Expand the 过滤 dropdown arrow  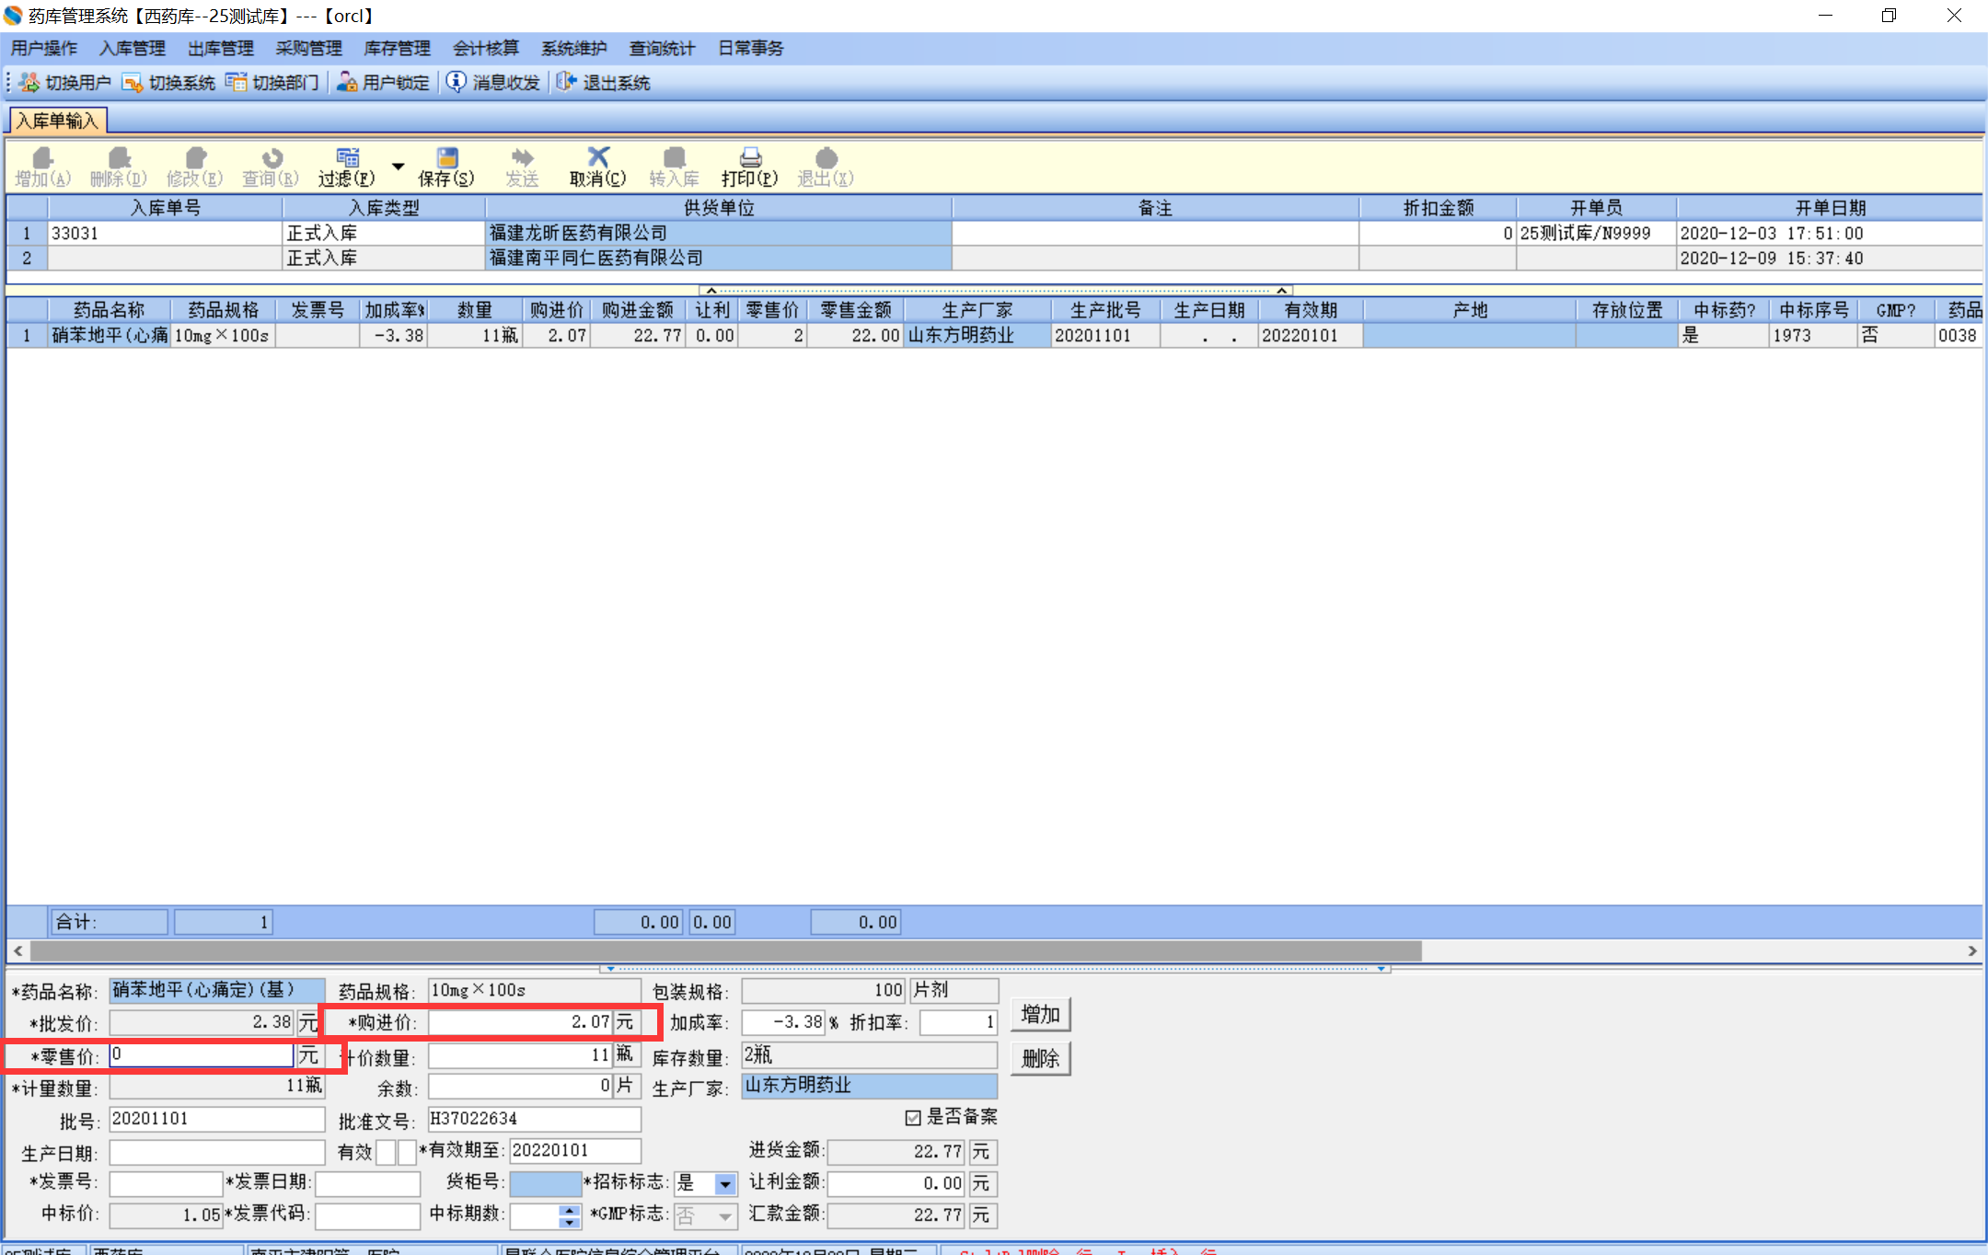coord(398,167)
